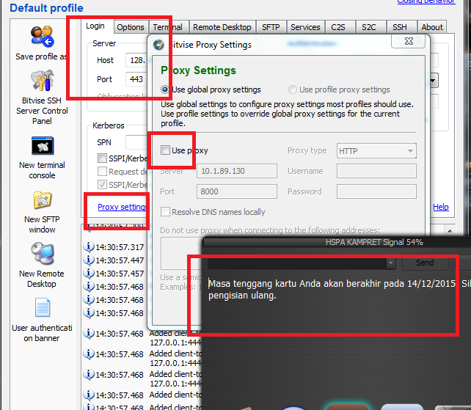Select Use profile proxy settings radio
Viewport: 471px width, 410px height.
292,89
